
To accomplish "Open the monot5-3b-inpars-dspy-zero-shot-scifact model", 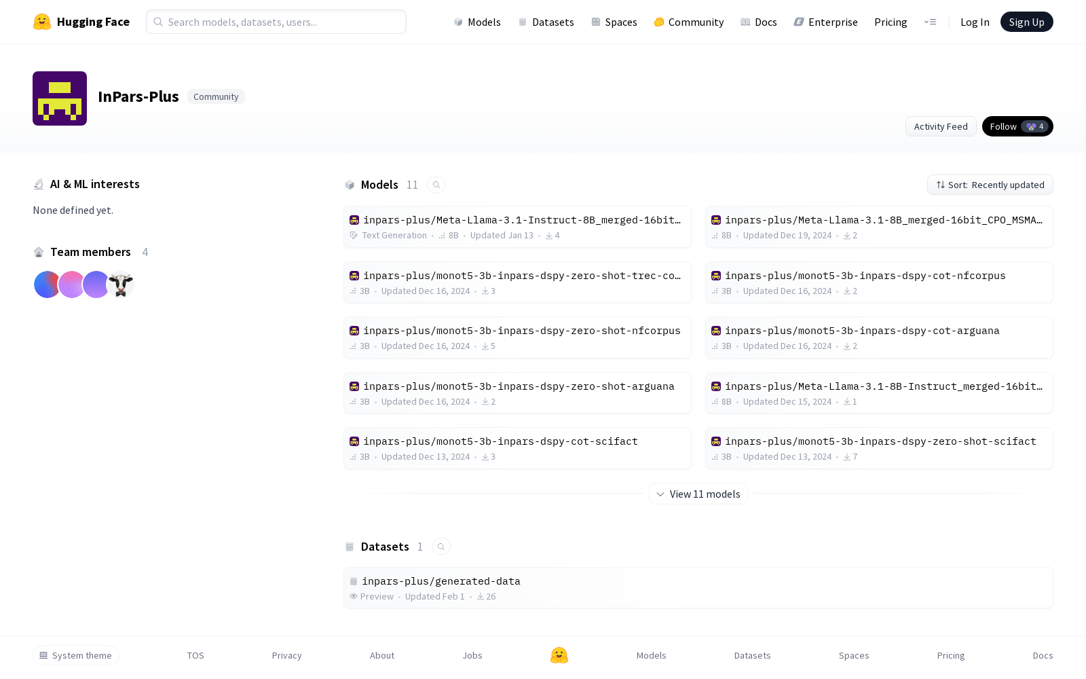I will pyautogui.click(x=879, y=448).
